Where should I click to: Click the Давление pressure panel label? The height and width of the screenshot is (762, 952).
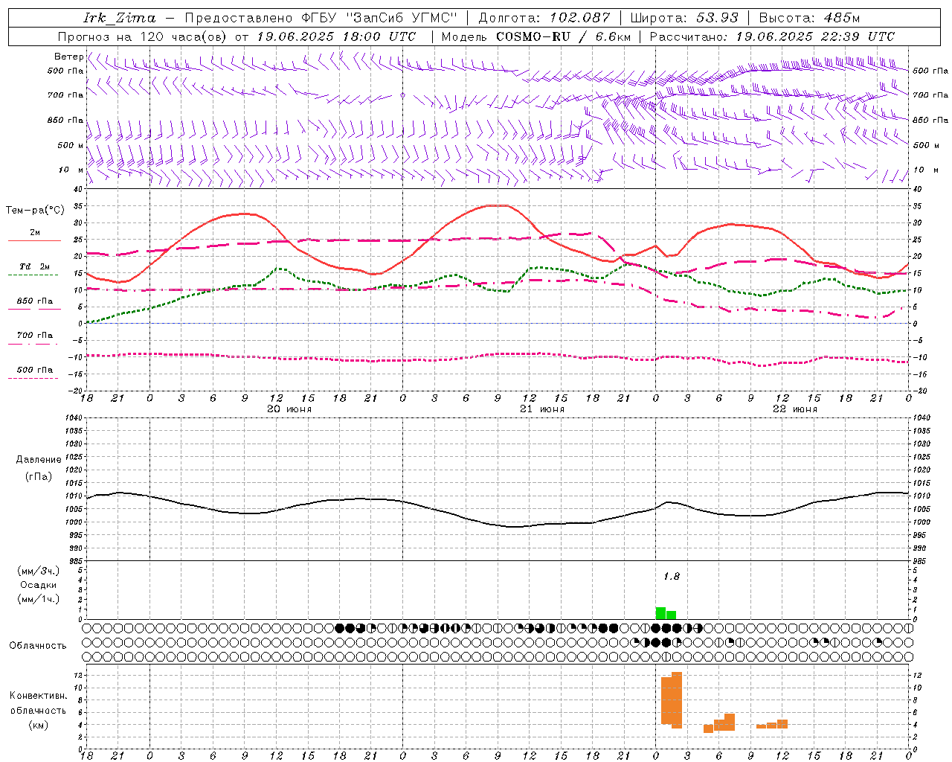[39, 459]
